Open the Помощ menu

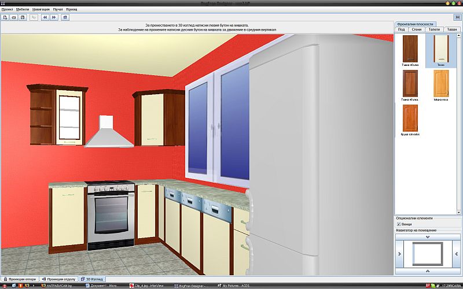click(71, 9)
